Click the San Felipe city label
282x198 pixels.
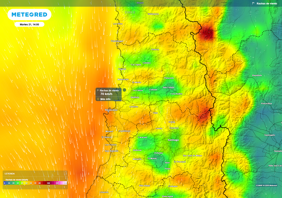click(x=169, y=87)
